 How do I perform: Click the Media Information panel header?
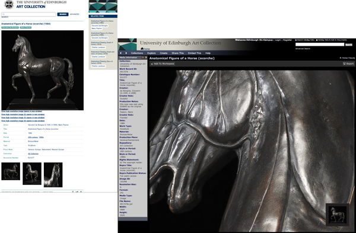[x=133, y=58]
